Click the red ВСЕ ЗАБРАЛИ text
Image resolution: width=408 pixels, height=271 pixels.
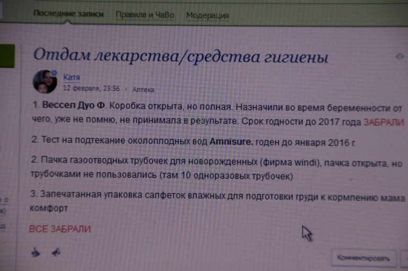point(59,229)
